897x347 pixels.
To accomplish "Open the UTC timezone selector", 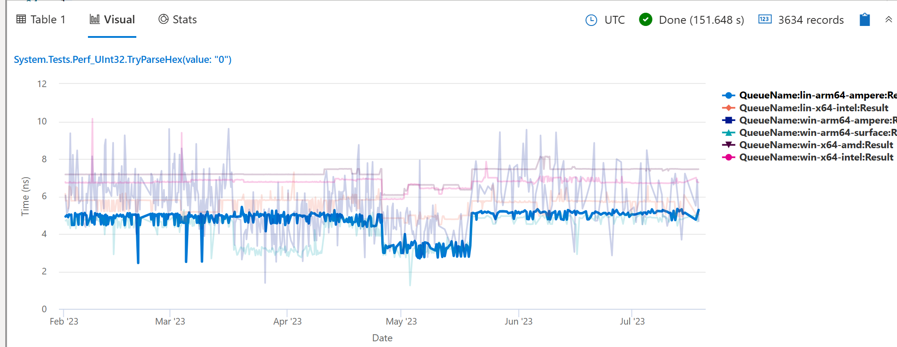I will 614,20.
